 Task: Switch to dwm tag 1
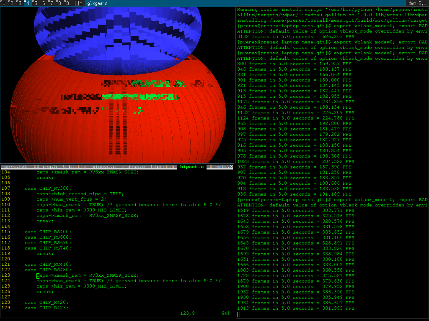[4, 3]
